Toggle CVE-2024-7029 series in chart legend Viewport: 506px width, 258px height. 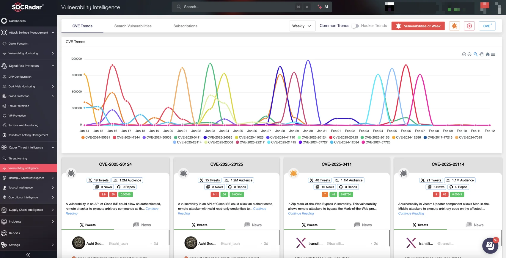(469, 137)
